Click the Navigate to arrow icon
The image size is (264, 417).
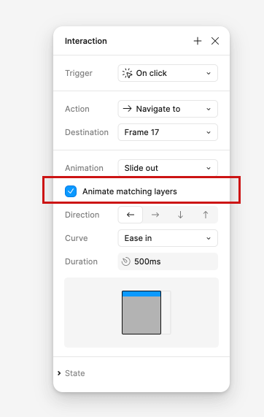tap(127, 109)
